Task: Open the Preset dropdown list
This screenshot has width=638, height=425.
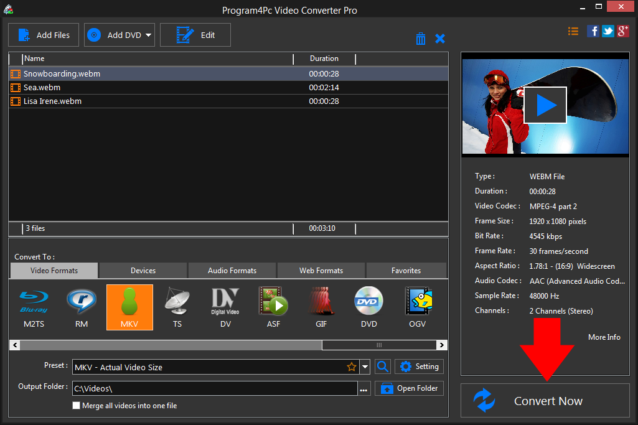Action: [365, 367]
